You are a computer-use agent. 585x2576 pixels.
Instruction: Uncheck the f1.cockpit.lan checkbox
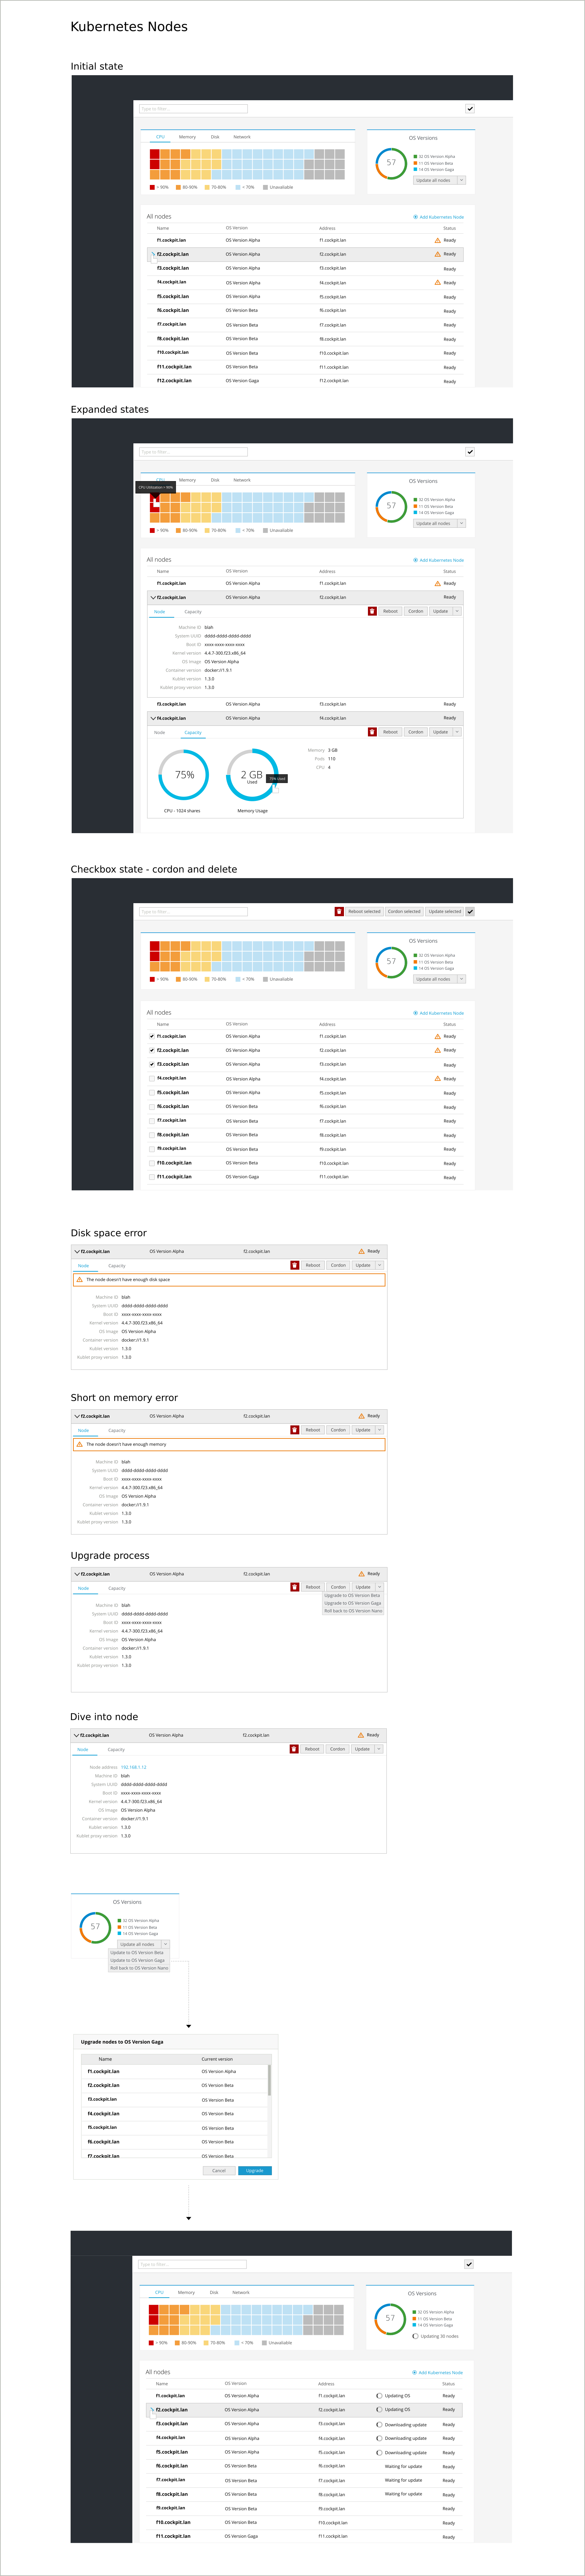point(152,1036)
